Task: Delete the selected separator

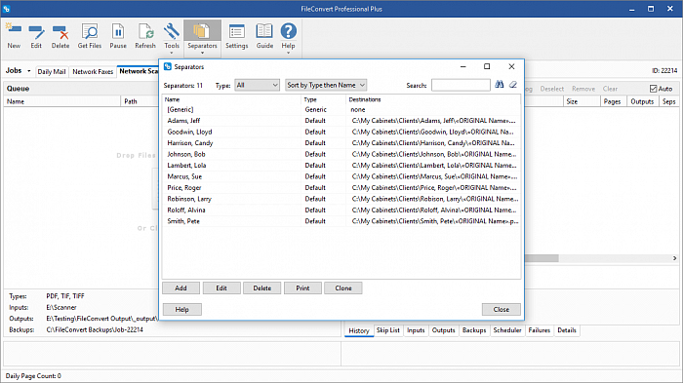Action: pos(261,288)
